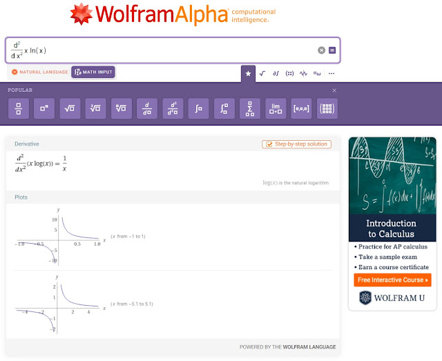Insert a first derivative template
The width and height of the screenshot is (442, 361).
tap(147, 108)
